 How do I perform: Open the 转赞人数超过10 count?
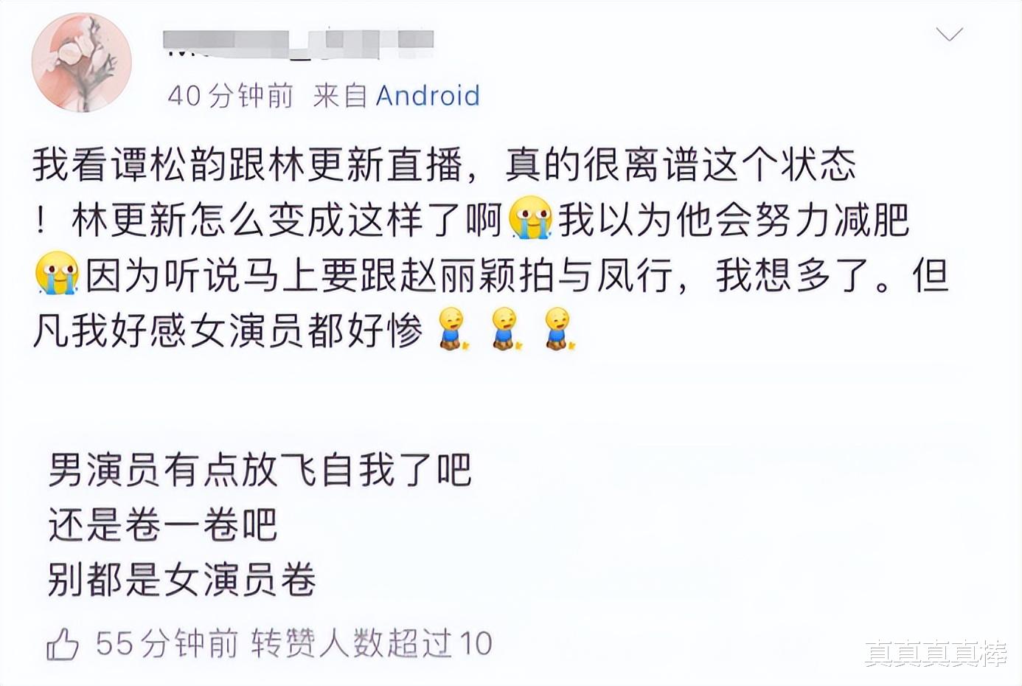pos(372,644)
